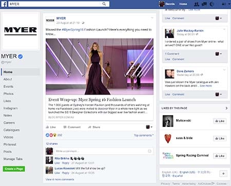Screen dimensions: 231x186
Task: Open messages icon in top bar
Action: (204, 4)
